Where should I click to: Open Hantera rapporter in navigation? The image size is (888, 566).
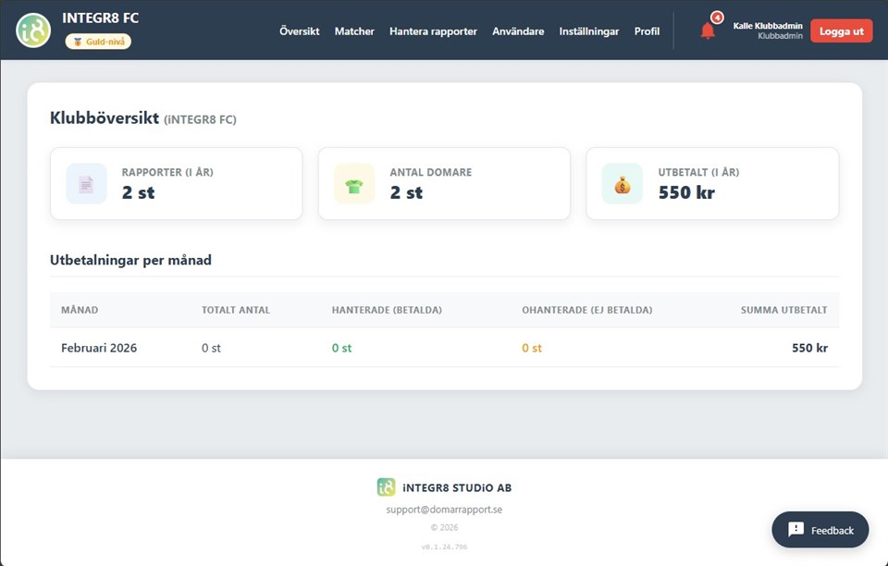click(x=433, y=31)
